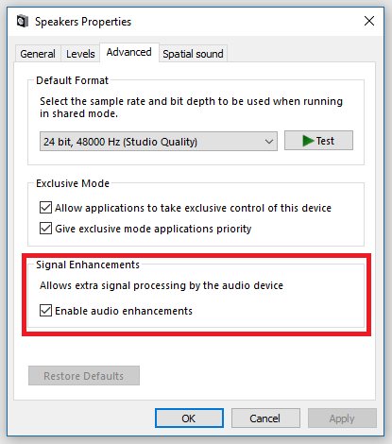Click the green play triangle on Test
The width and height of the screenshot is (392, 444).
coord(308,141)
